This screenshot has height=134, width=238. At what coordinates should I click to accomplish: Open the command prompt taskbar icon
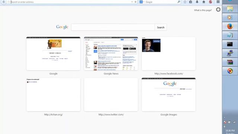(230, 44)
